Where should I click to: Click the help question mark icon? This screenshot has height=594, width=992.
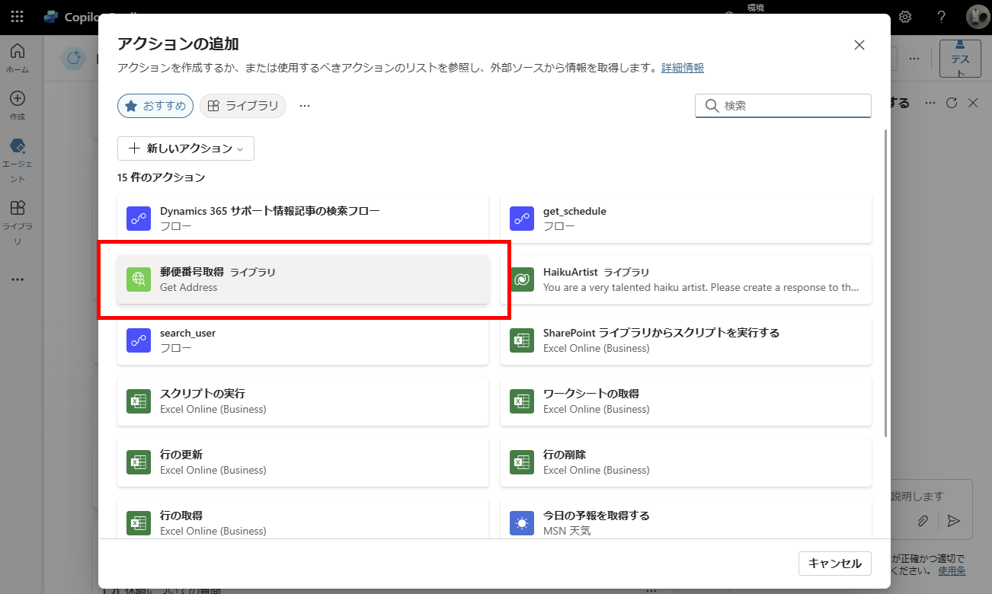(x=941, y=17)
